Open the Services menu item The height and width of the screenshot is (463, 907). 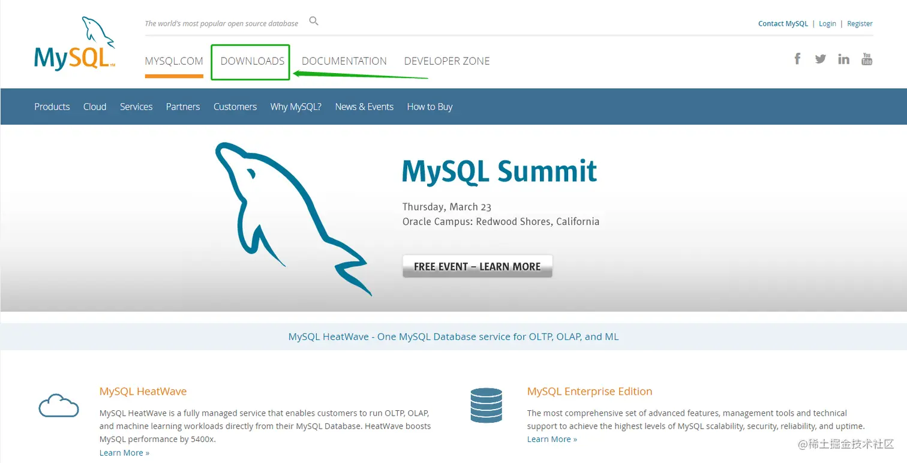point(136,107)
